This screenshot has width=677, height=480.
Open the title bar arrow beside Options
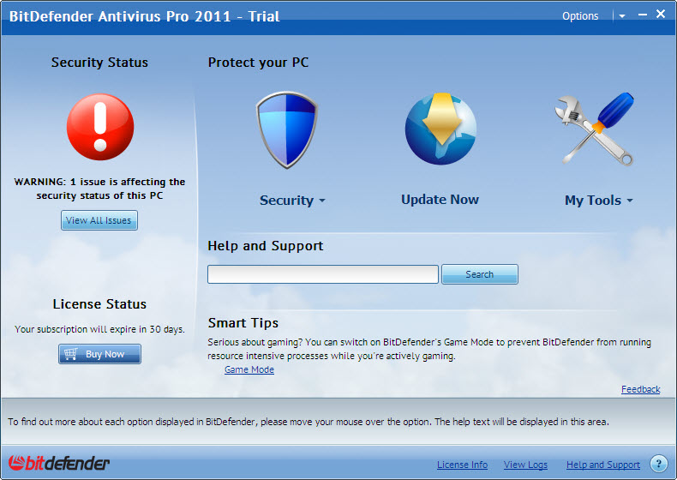(622, 16)
